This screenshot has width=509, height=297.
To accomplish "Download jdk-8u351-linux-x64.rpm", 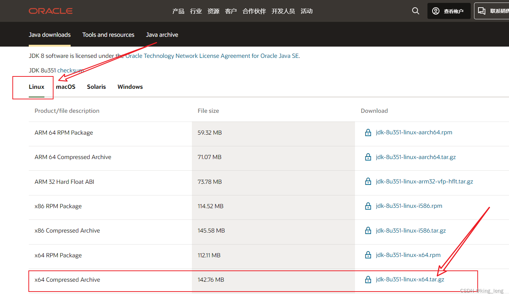I will [x=408, y=255].
